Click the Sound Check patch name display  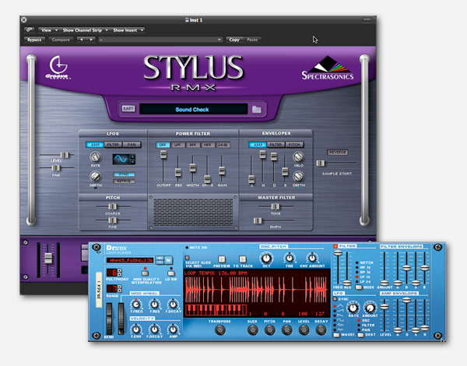193,109
